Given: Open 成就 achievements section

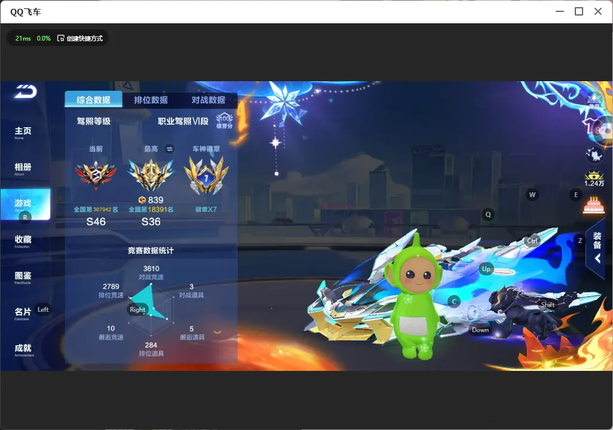Looking at the screenshot, I should [x=24, y=349].
